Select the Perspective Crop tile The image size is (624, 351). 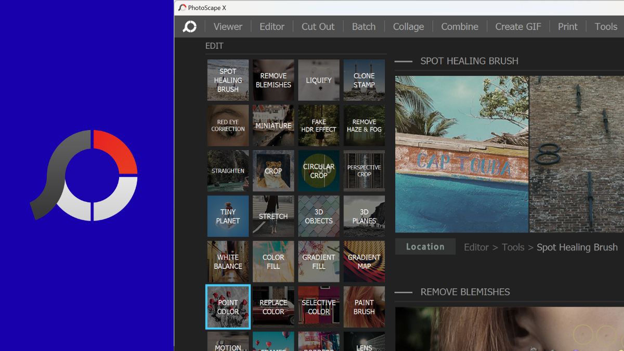pyautogui.click(x=364, y=171)
